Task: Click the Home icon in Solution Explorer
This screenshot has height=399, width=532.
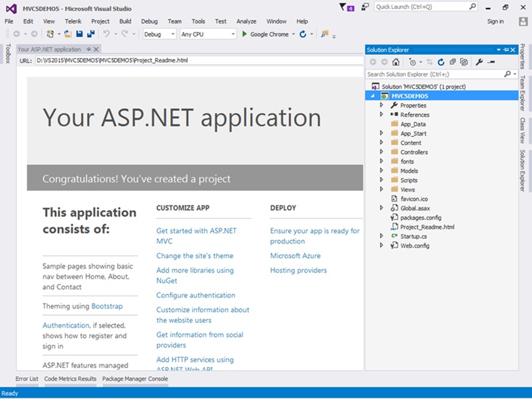Action: [x=396, y=62]
